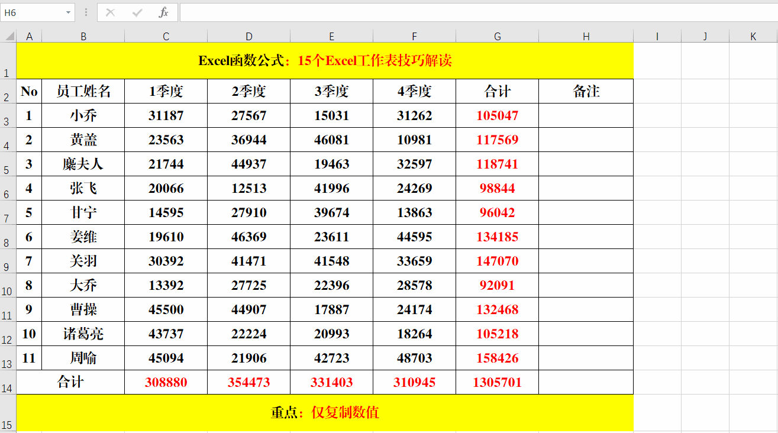Select column C header
This screenshot has height=433, width=778.
click(166, 37)
